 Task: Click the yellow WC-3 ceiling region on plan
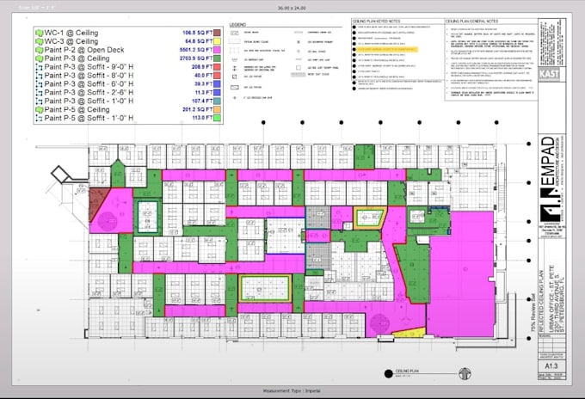pos(414,332)
